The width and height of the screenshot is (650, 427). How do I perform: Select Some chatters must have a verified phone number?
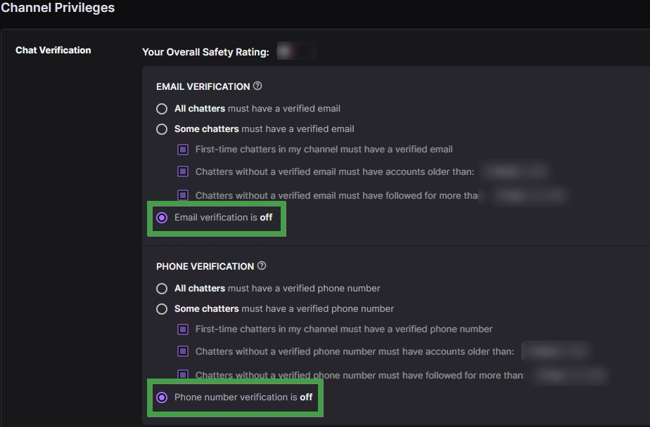(x=162, y=309)
